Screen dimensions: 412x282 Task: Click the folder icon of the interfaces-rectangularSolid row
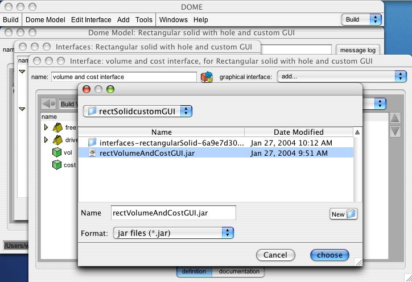[x=92, y=142]
